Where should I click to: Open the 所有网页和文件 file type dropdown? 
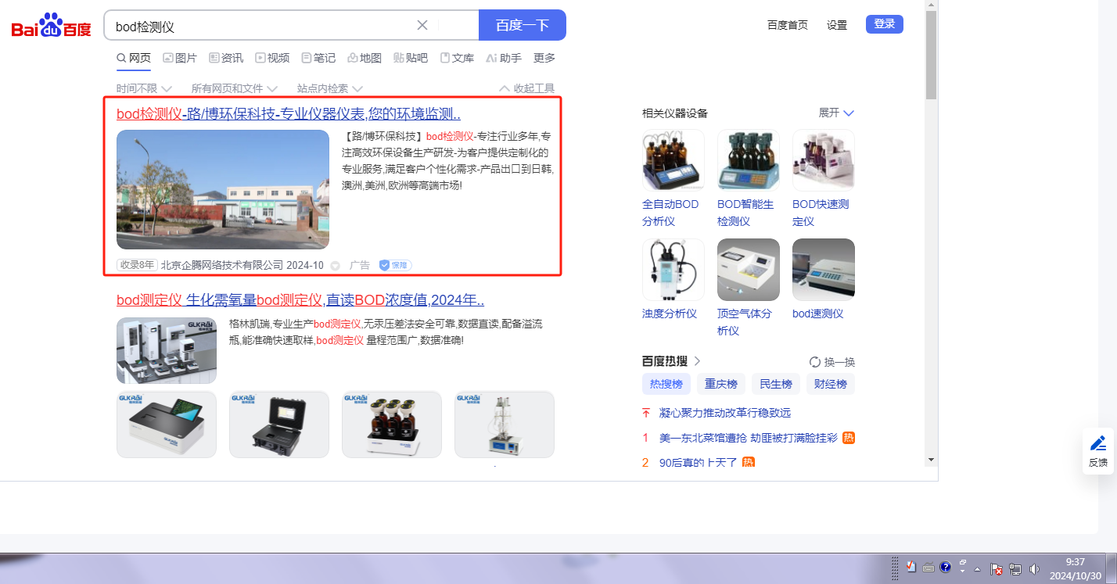pyautogui.click(x=235, y=88)
